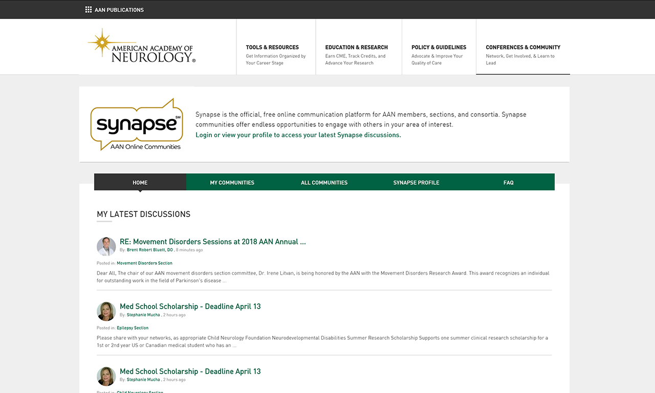Open Movement Disorders Section link

pyautogui.click(x=144, y=263)
